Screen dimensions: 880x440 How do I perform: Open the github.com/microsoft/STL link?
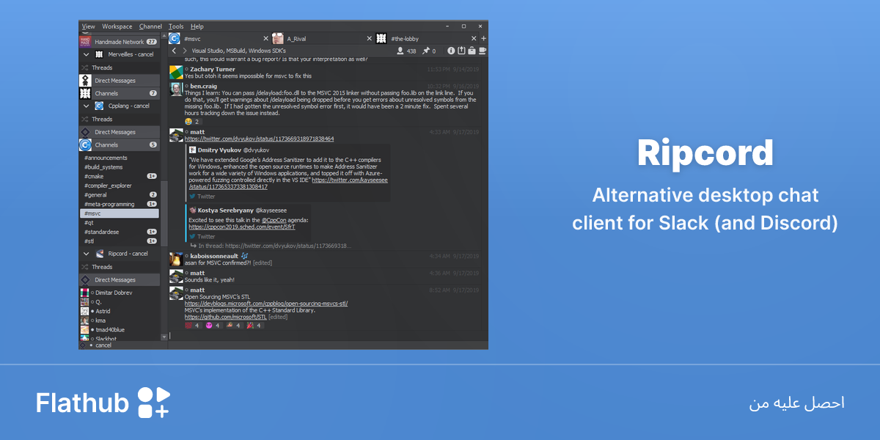click(x=225, y=317)
